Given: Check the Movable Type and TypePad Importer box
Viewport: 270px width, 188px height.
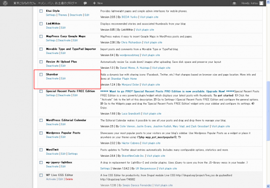Looking at the screenshot, I should pos(41,49).
